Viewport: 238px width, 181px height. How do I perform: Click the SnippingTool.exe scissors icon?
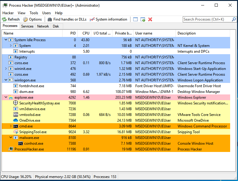click(16, 132)
